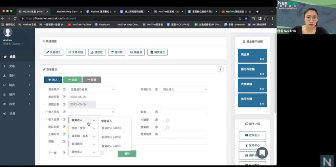This screenshot has width=336, height=167.
Task: Click help icon next to 營業稅
Action: 156,127
